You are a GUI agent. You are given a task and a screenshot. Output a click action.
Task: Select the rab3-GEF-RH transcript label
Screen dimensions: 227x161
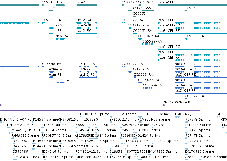pyautogui.click(x=169, y=52)
